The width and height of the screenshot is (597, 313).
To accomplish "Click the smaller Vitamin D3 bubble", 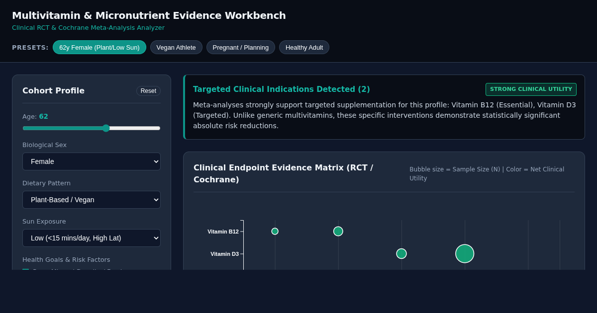I will (401, 254).
